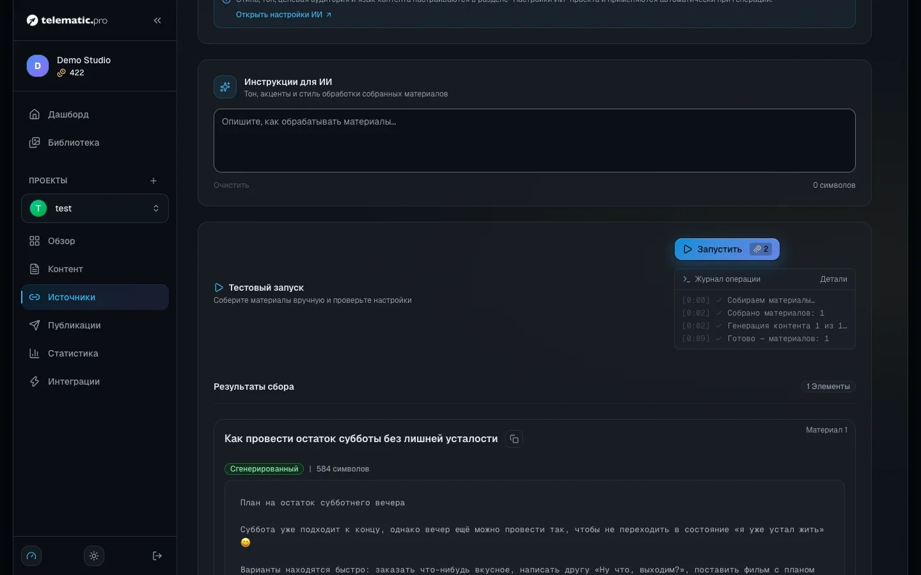Click Очистить below the instructions field
921x575 pixels.
click(x=232, y=185)
